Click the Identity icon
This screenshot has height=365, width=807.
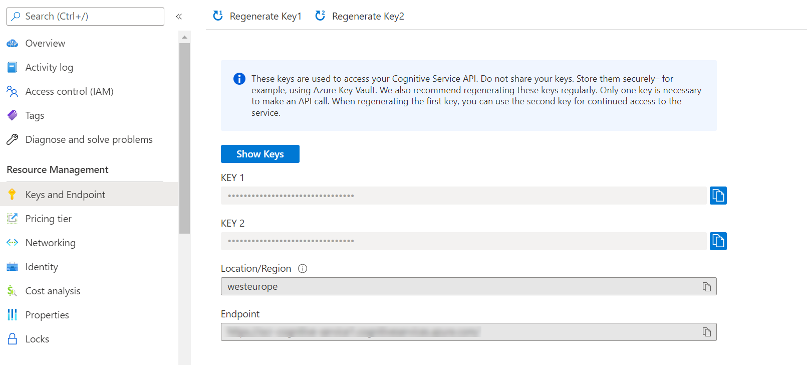[x=12, y=267]
